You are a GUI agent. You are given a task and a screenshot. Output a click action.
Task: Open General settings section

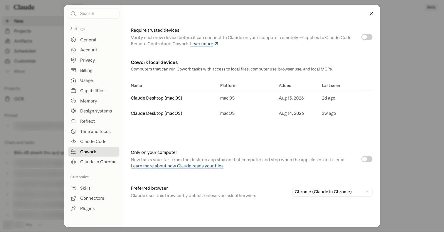click(x=93, y=40)
